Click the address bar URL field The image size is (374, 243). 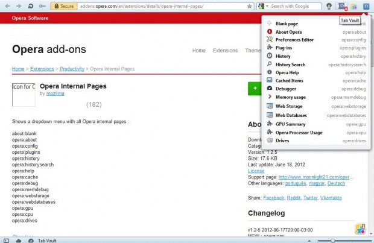[162, 6]
